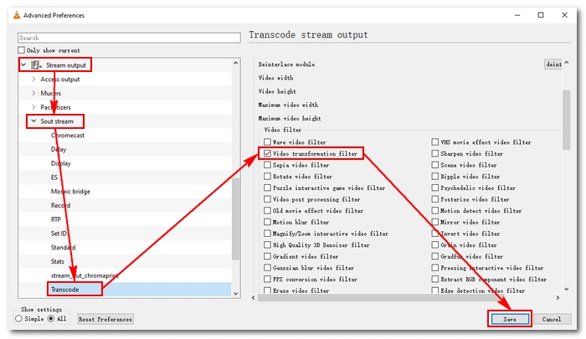Screen dimensions: 586x339
Task: Enable Mirror video filter
Action: [x=435, y=222]
